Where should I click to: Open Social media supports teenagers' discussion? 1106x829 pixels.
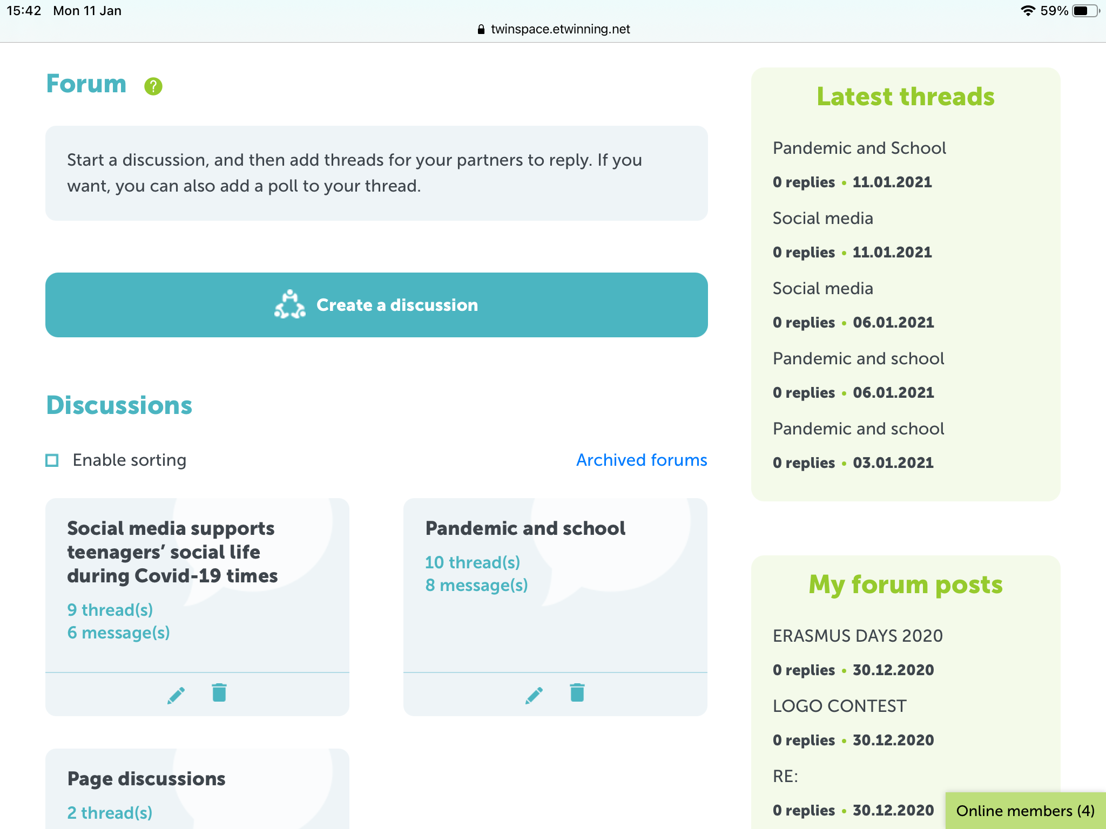[172, 552]
